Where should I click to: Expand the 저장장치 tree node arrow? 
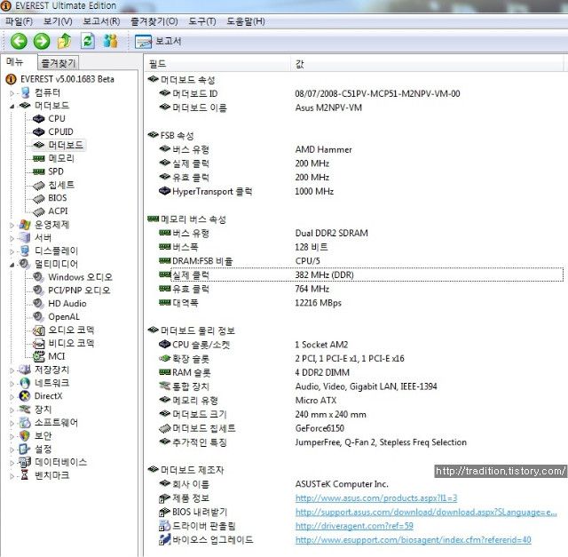pyautogui.click(x=12, y=370)
